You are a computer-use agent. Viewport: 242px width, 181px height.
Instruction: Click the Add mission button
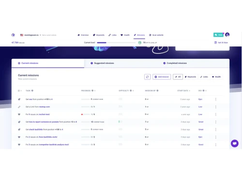(162, 77)
